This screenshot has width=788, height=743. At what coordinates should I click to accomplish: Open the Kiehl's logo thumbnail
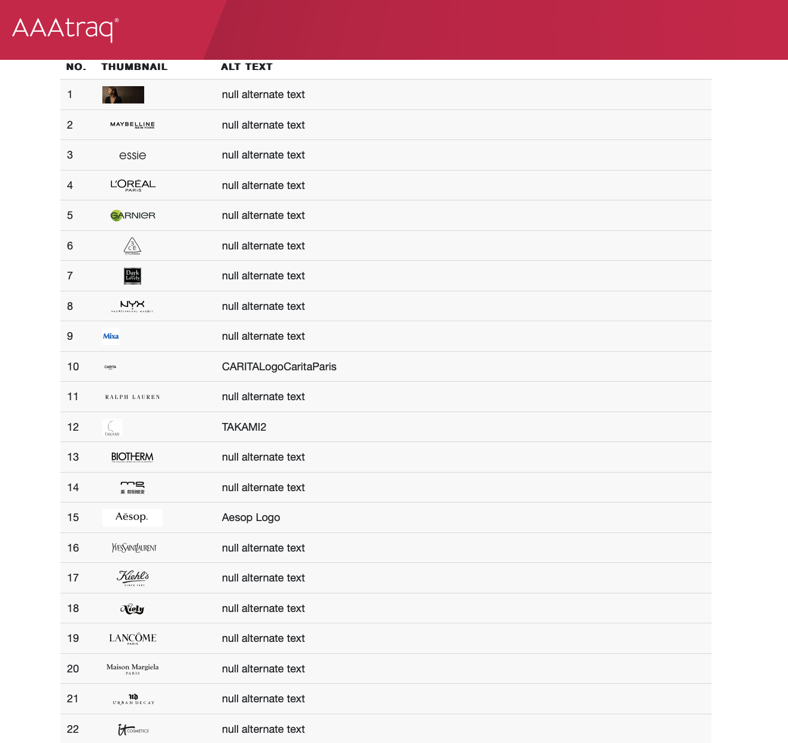pos(133,578)
